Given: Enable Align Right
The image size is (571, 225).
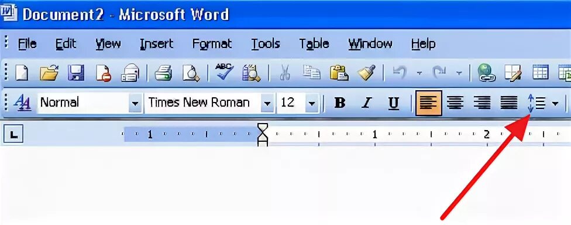Looking at the screenshot, I should point(482,103).
